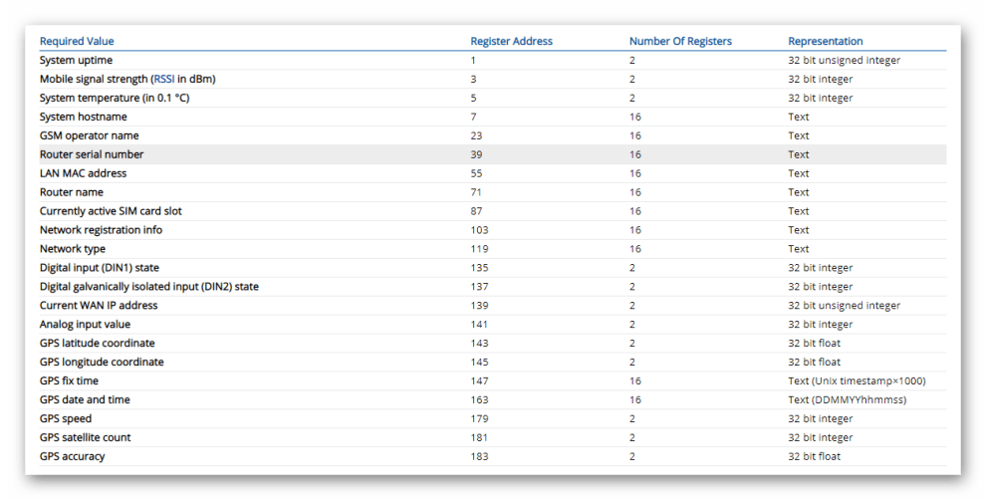Image resolution: width=986 pixels, height=500 pixels.
Task: Select the GPS date and time label
Action: (x=85, y=400)
